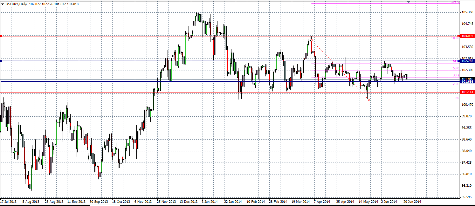Click the 20 Jun 2014 date label
475x206 pixels.
412,202
